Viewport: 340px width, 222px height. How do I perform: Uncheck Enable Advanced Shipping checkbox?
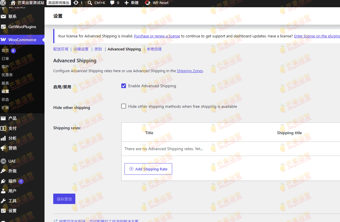point(124,86)
